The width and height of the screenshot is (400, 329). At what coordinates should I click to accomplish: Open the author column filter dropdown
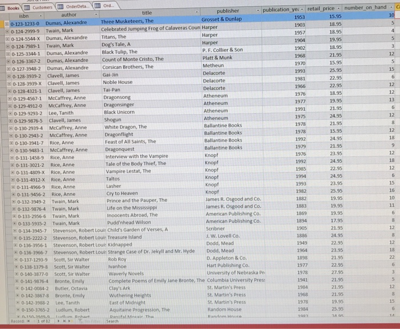96,14
